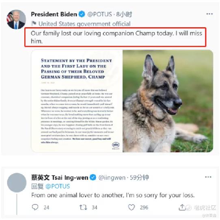220x220 pixels.
Task: Click the verified badge beside Tsai Ing-wen
Action: (93, 177)
